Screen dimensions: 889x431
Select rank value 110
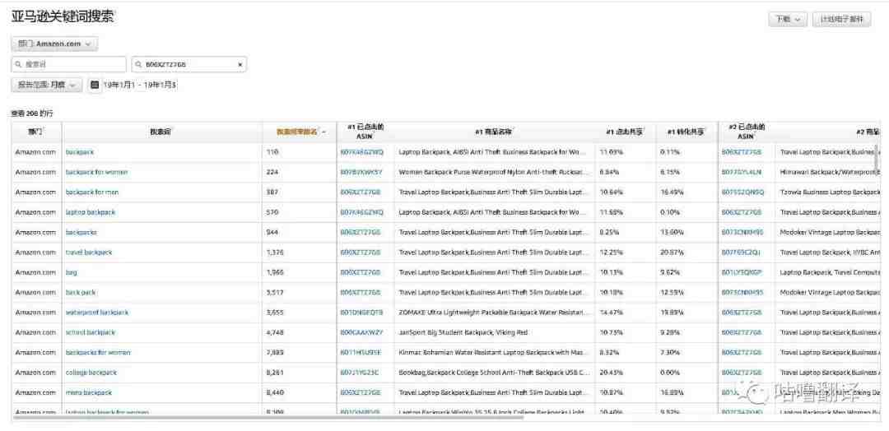pos(272,152)
